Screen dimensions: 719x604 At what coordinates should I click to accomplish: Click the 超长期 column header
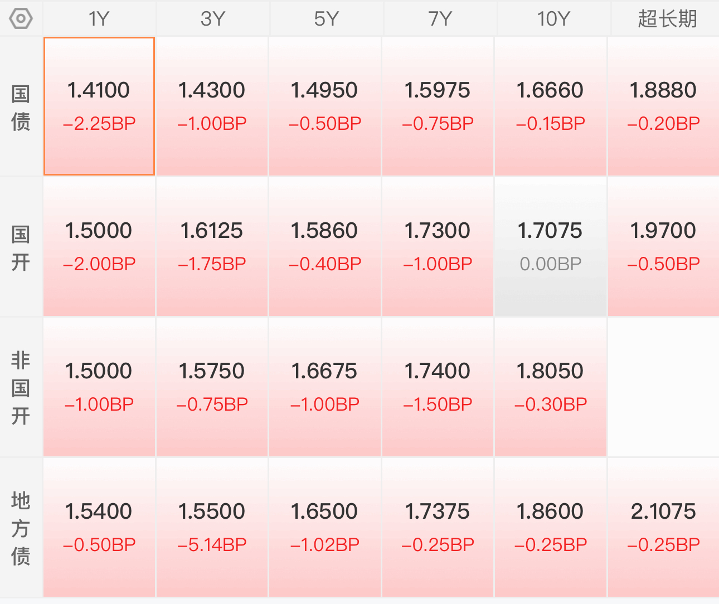[667, 19]
